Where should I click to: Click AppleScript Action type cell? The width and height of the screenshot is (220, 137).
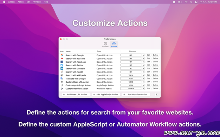click(x=105, y=85)
